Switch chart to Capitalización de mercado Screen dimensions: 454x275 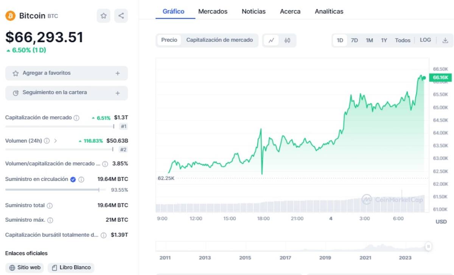coord(219,40)
